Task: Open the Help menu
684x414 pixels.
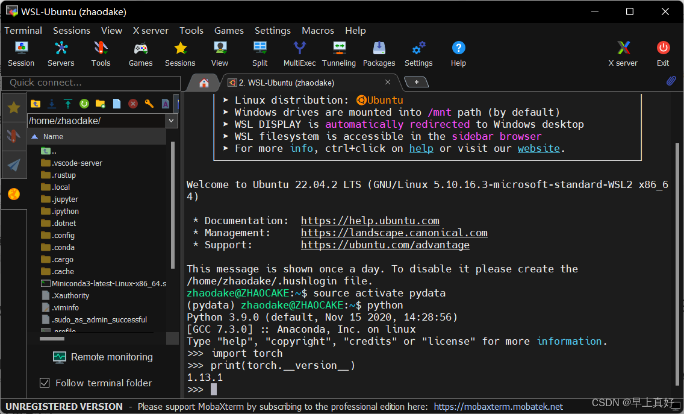Action: 355,31
